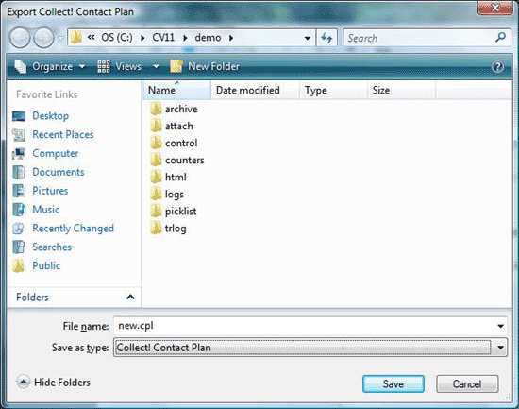The width and height of the screenshot is (519, 409).
Task: Click the Save button
Action: [x=393, y=384]
